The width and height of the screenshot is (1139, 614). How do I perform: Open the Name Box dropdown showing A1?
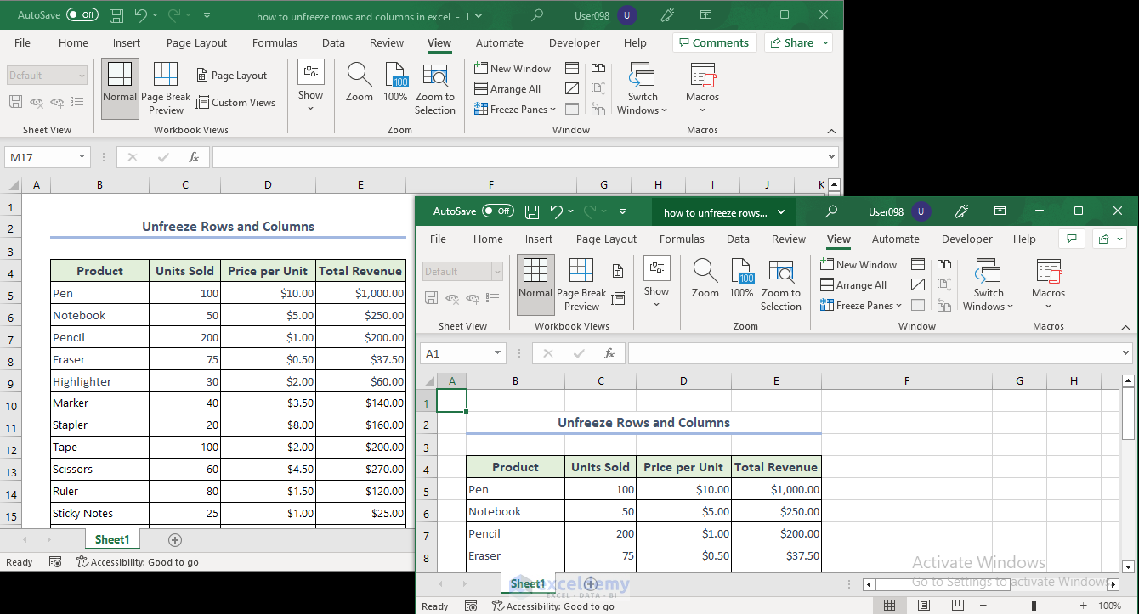point(498,353)
